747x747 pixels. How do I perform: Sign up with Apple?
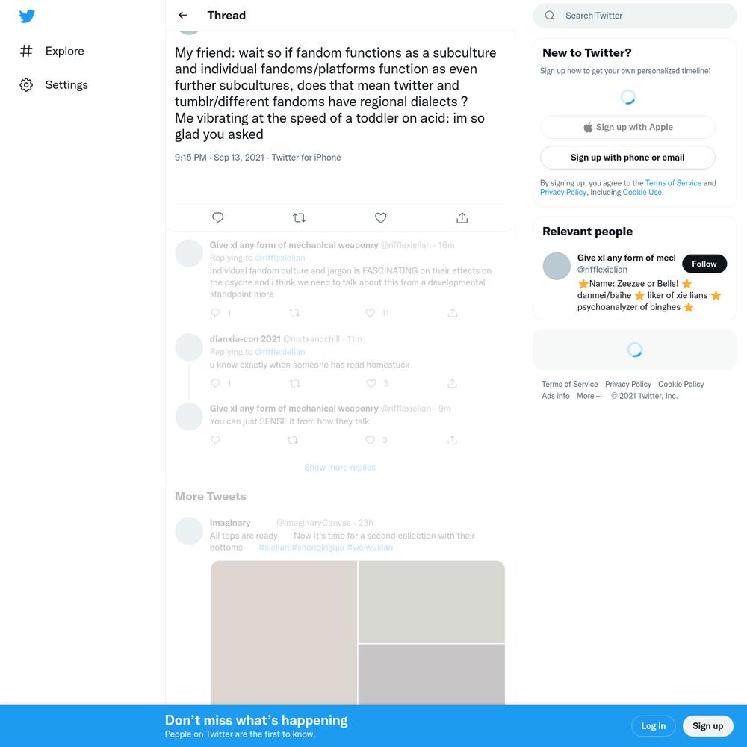627,127
